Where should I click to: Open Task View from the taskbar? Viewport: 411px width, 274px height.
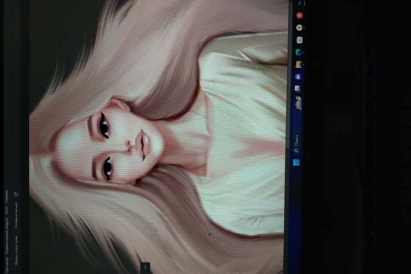pos(297,88)
